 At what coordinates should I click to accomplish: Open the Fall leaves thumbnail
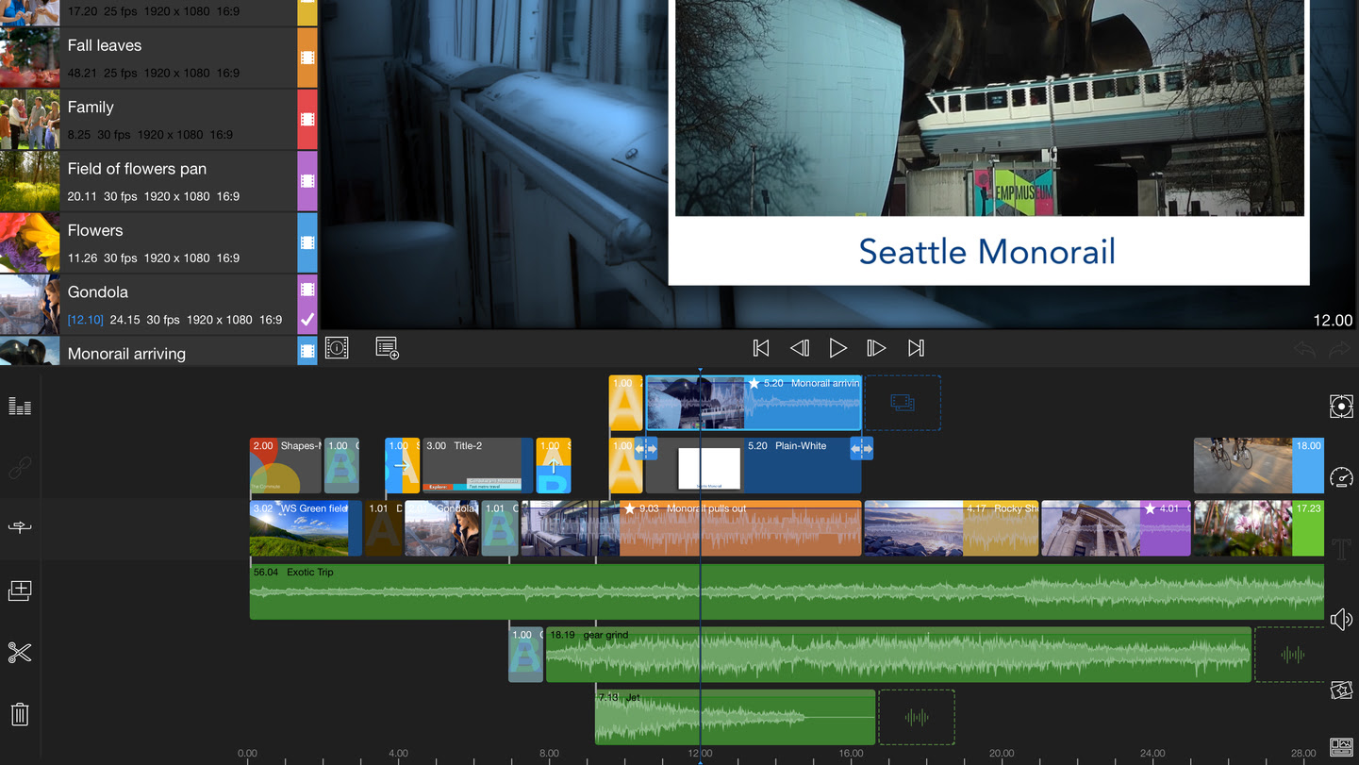pos(29,58)
